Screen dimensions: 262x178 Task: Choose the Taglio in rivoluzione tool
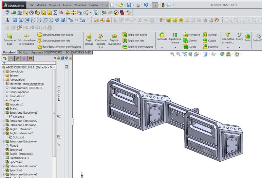[114, 39]
